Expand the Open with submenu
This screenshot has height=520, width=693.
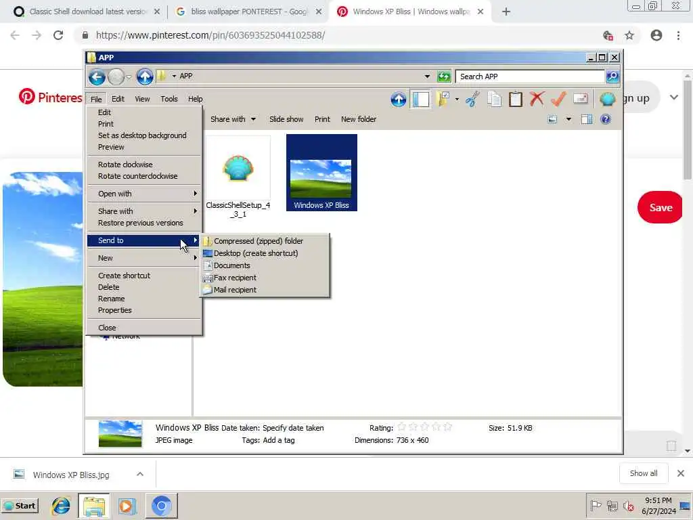coord(144,194)
